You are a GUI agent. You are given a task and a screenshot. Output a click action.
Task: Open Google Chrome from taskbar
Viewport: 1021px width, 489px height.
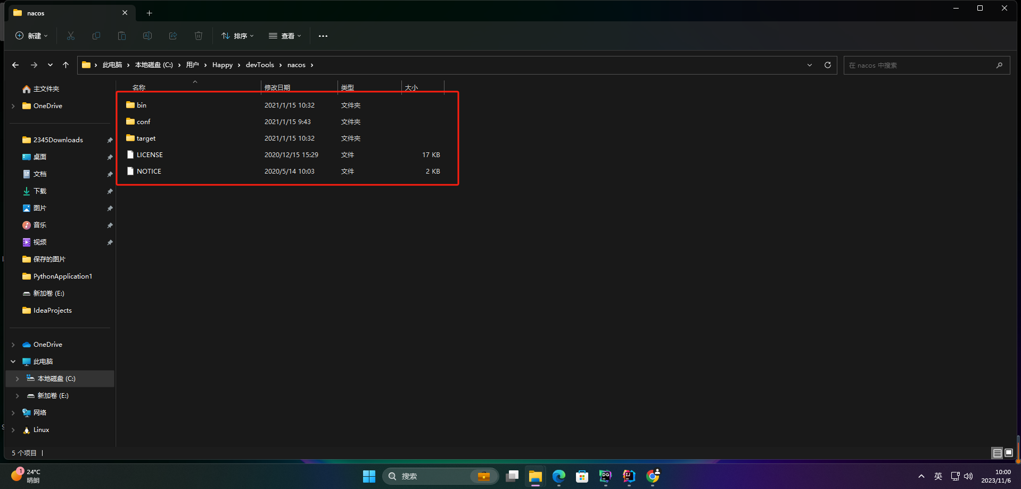[653, 476]
